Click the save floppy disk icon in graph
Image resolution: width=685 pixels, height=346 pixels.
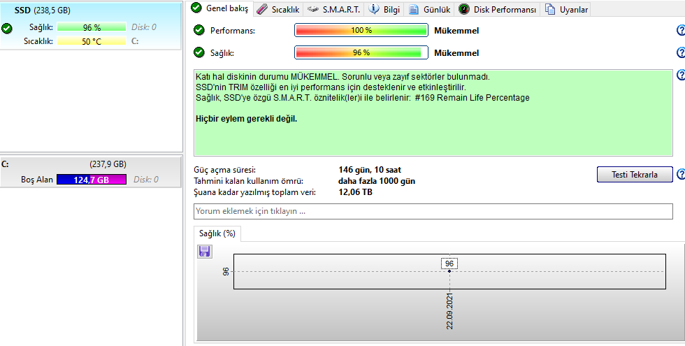pyautogui.click(x=204, y=251)
